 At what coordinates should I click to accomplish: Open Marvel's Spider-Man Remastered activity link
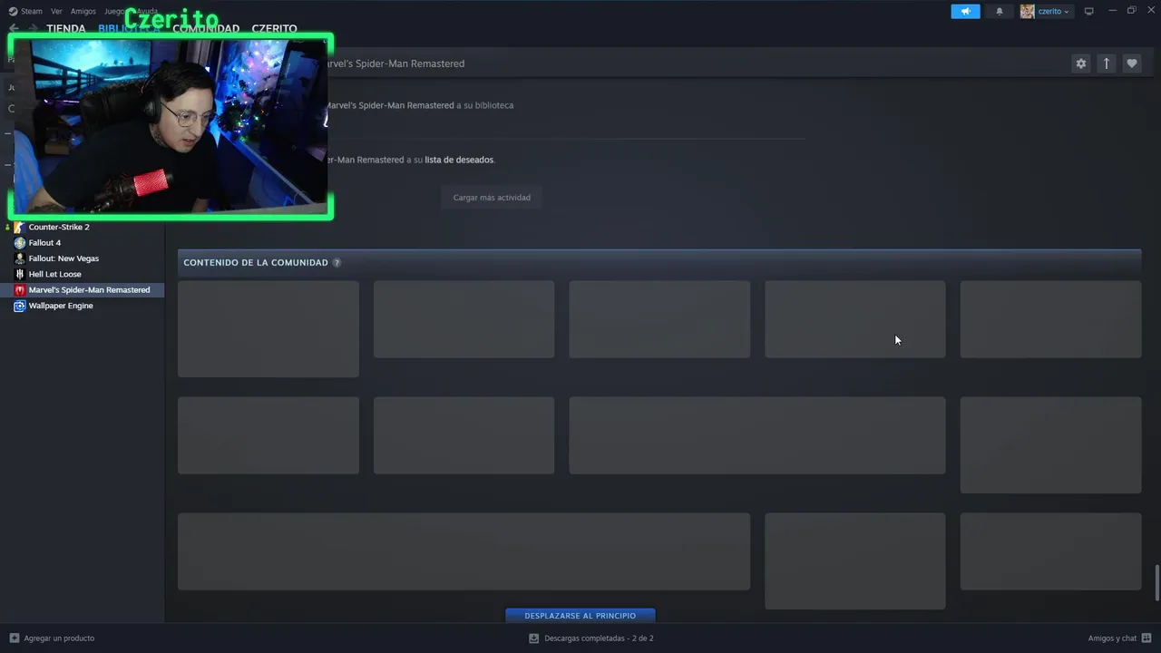click(x=390, y=105)
